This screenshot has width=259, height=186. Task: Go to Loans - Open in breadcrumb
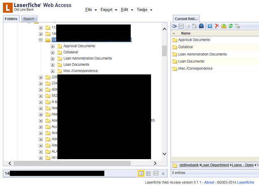242,165
